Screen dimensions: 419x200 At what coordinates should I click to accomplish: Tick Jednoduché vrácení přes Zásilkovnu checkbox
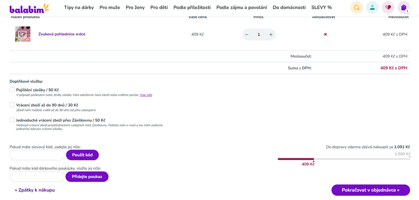click(x=12, y=120)
